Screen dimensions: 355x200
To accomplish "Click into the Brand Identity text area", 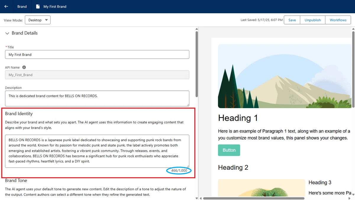I will (x=97, y=151).
